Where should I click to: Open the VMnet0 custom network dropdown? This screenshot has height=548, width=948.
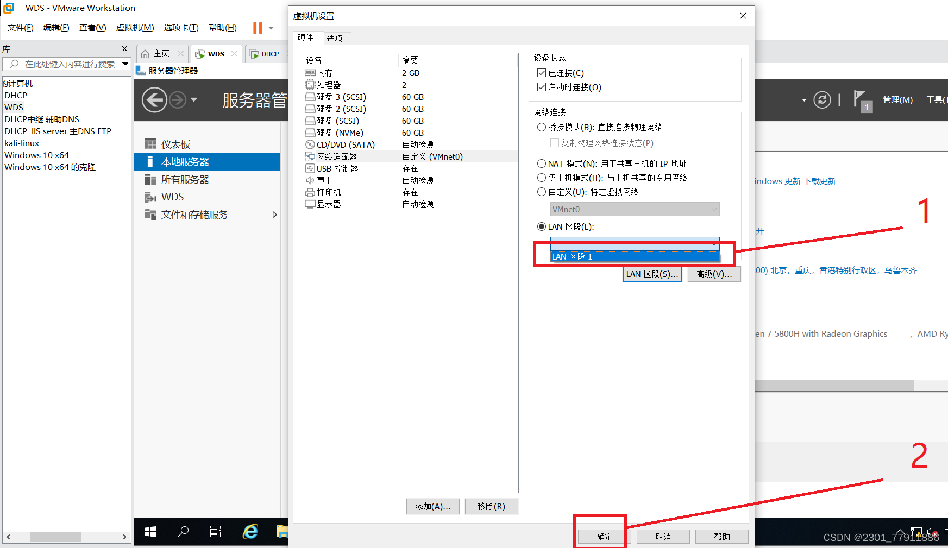tap(635, 209)
